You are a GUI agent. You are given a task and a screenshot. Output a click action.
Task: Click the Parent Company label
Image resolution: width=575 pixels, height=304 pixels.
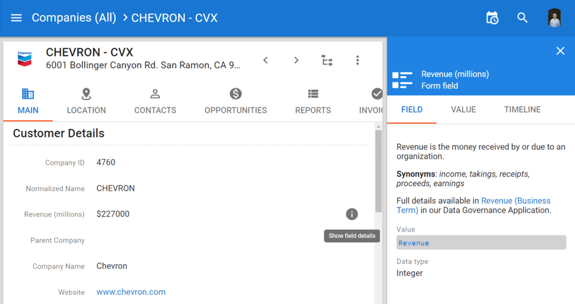coord(58,240)
